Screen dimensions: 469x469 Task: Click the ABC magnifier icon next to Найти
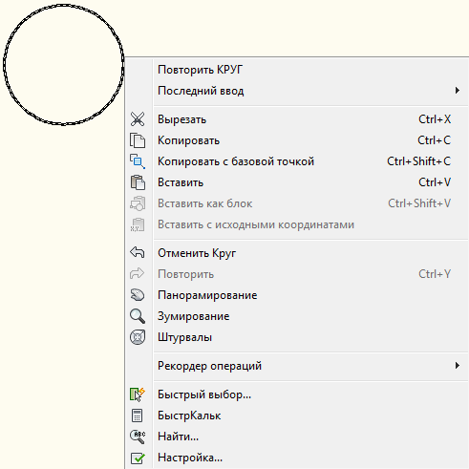click(x=138, y=437)
